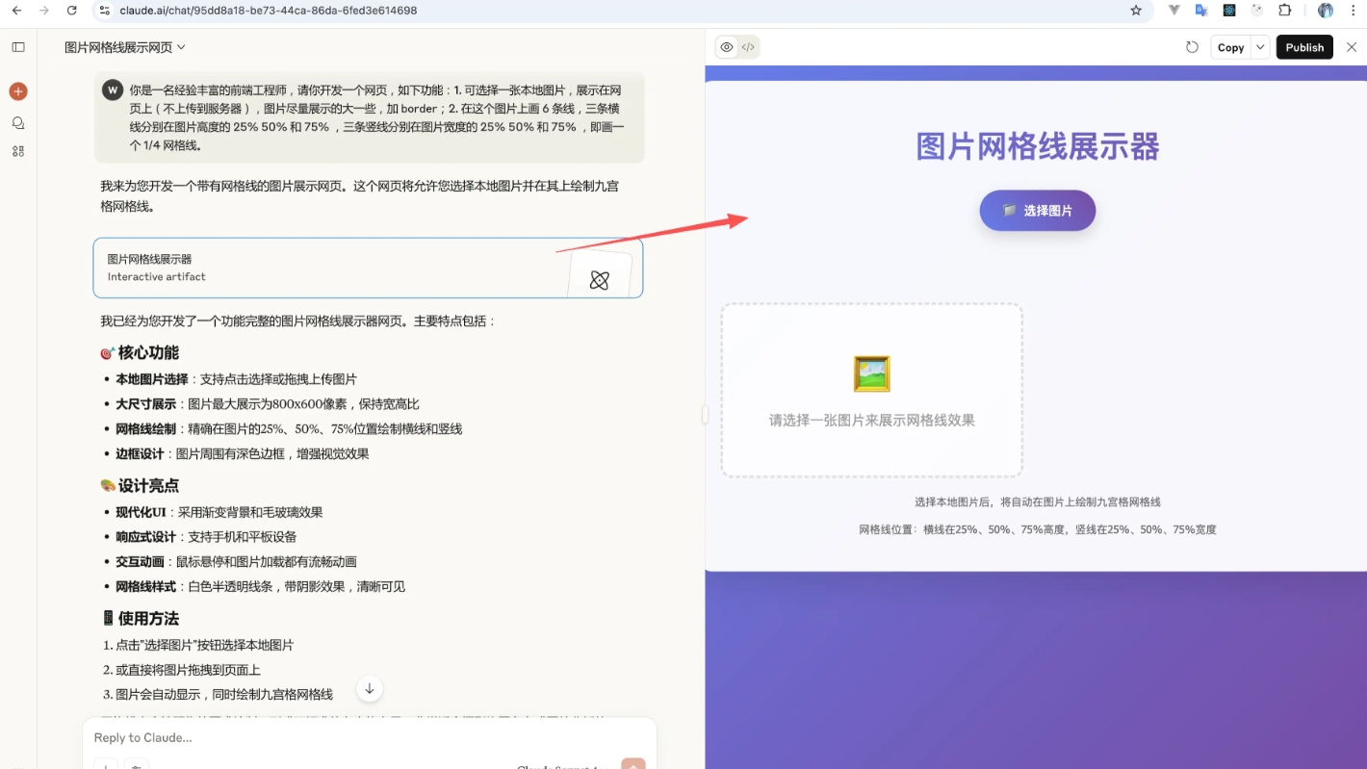
Task: Open the Chrome profile avatar
Action: click(1326, 11)
